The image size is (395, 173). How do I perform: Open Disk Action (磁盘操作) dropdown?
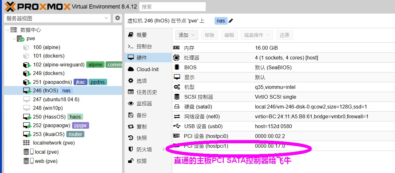pos(257,35)
